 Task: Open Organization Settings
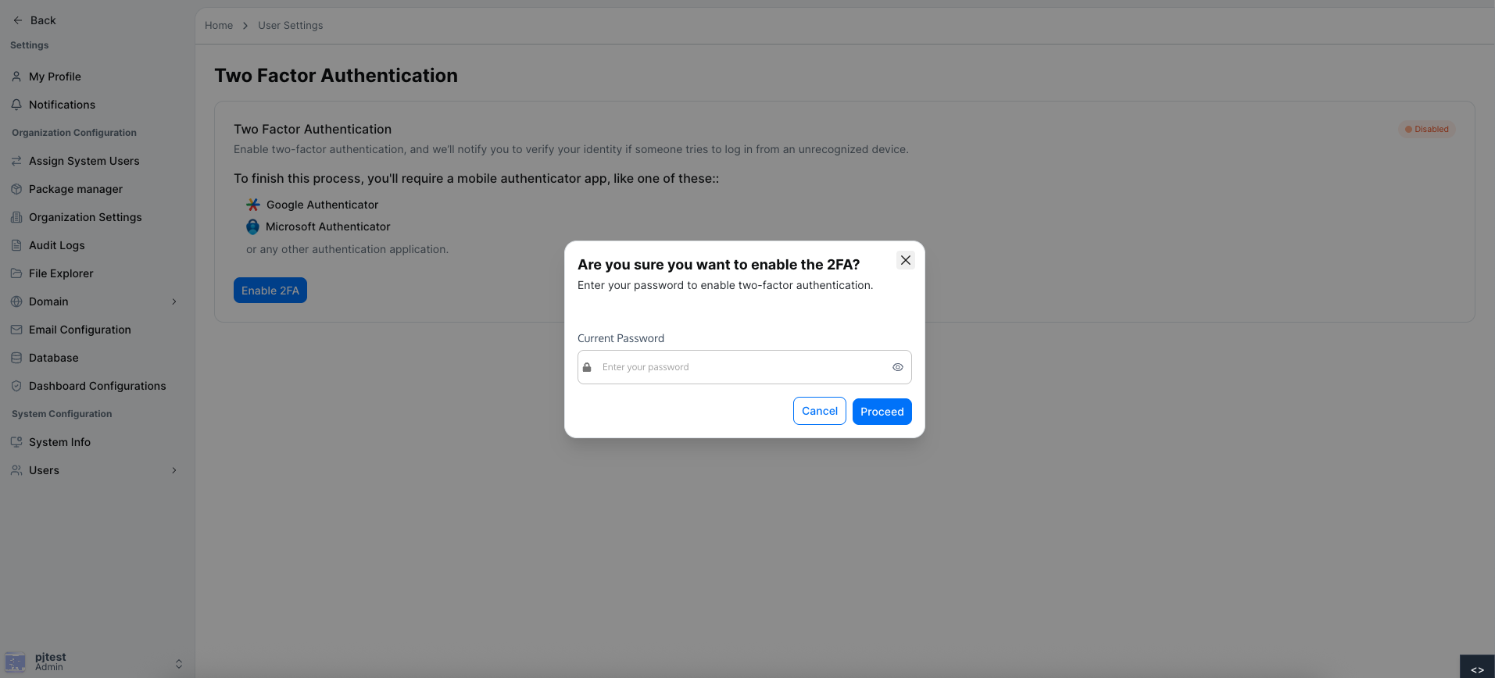click(85, 217)
